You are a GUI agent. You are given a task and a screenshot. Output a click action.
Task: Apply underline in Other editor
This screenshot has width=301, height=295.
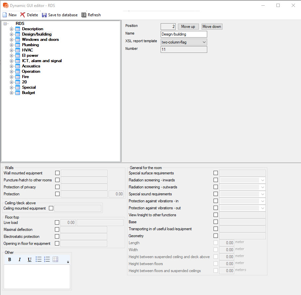(x=30, y=259)
